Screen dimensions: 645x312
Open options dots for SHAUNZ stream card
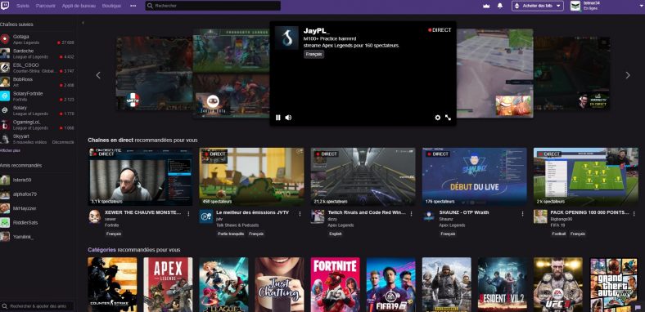(x=522, y=214)
